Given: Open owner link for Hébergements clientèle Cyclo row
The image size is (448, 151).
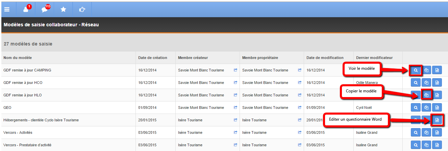Looking at the screenshot, I should click(299, 120).
